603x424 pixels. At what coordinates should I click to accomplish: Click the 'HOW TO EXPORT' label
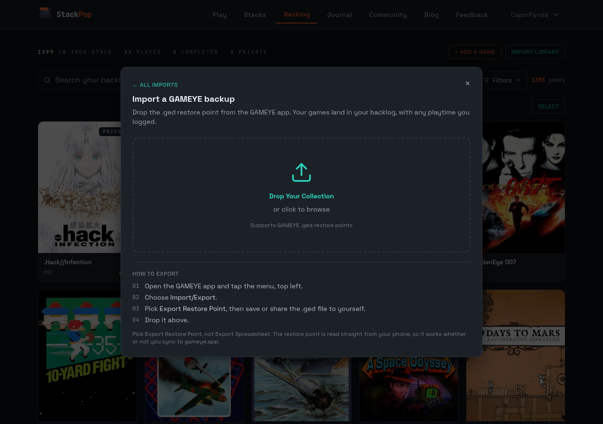(155, 274)
